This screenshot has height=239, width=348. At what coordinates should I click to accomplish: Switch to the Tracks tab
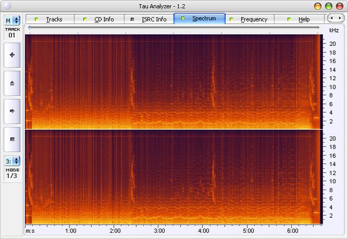50,19
